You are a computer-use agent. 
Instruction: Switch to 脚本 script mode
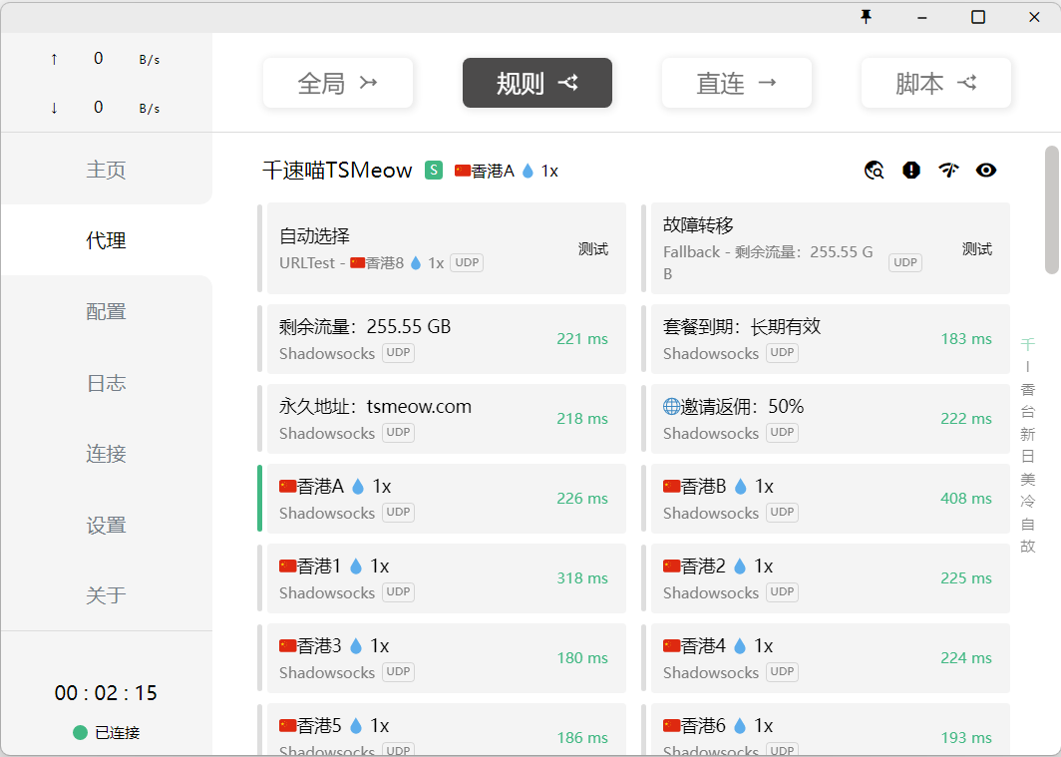[935, 83]
